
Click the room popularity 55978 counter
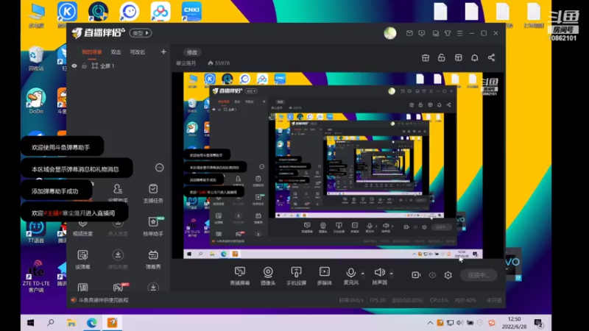click(219, 63)
